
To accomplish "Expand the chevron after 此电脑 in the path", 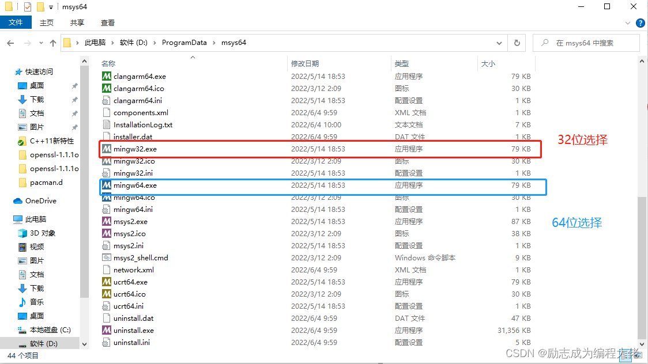I will click(113, 43).
